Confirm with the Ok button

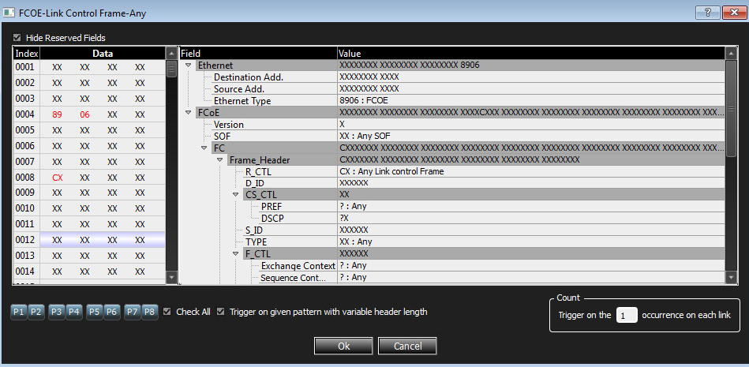(344, 346)
